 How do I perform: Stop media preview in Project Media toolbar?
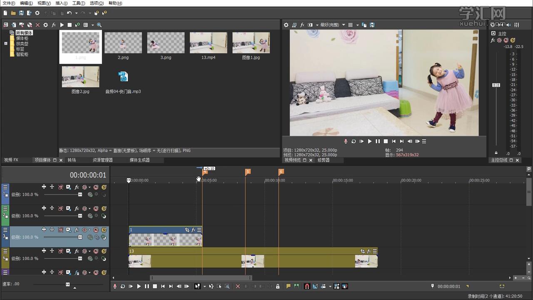coord(70,25)
